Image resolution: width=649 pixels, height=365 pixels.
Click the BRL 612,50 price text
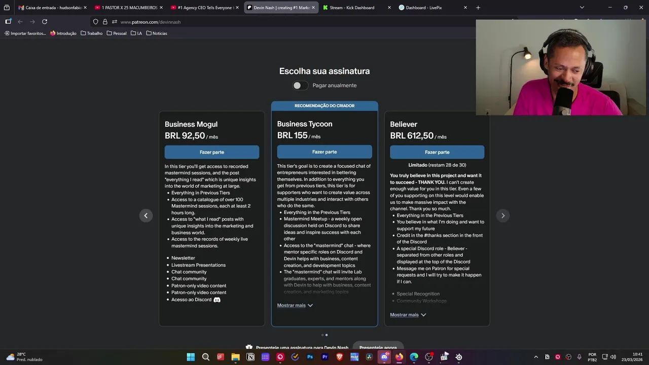[412, 136]
